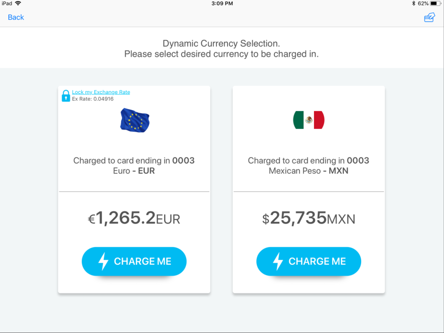Click the Mexican flag icon
The width and height of the screenshot is (444, 333).
click(309, 119)
